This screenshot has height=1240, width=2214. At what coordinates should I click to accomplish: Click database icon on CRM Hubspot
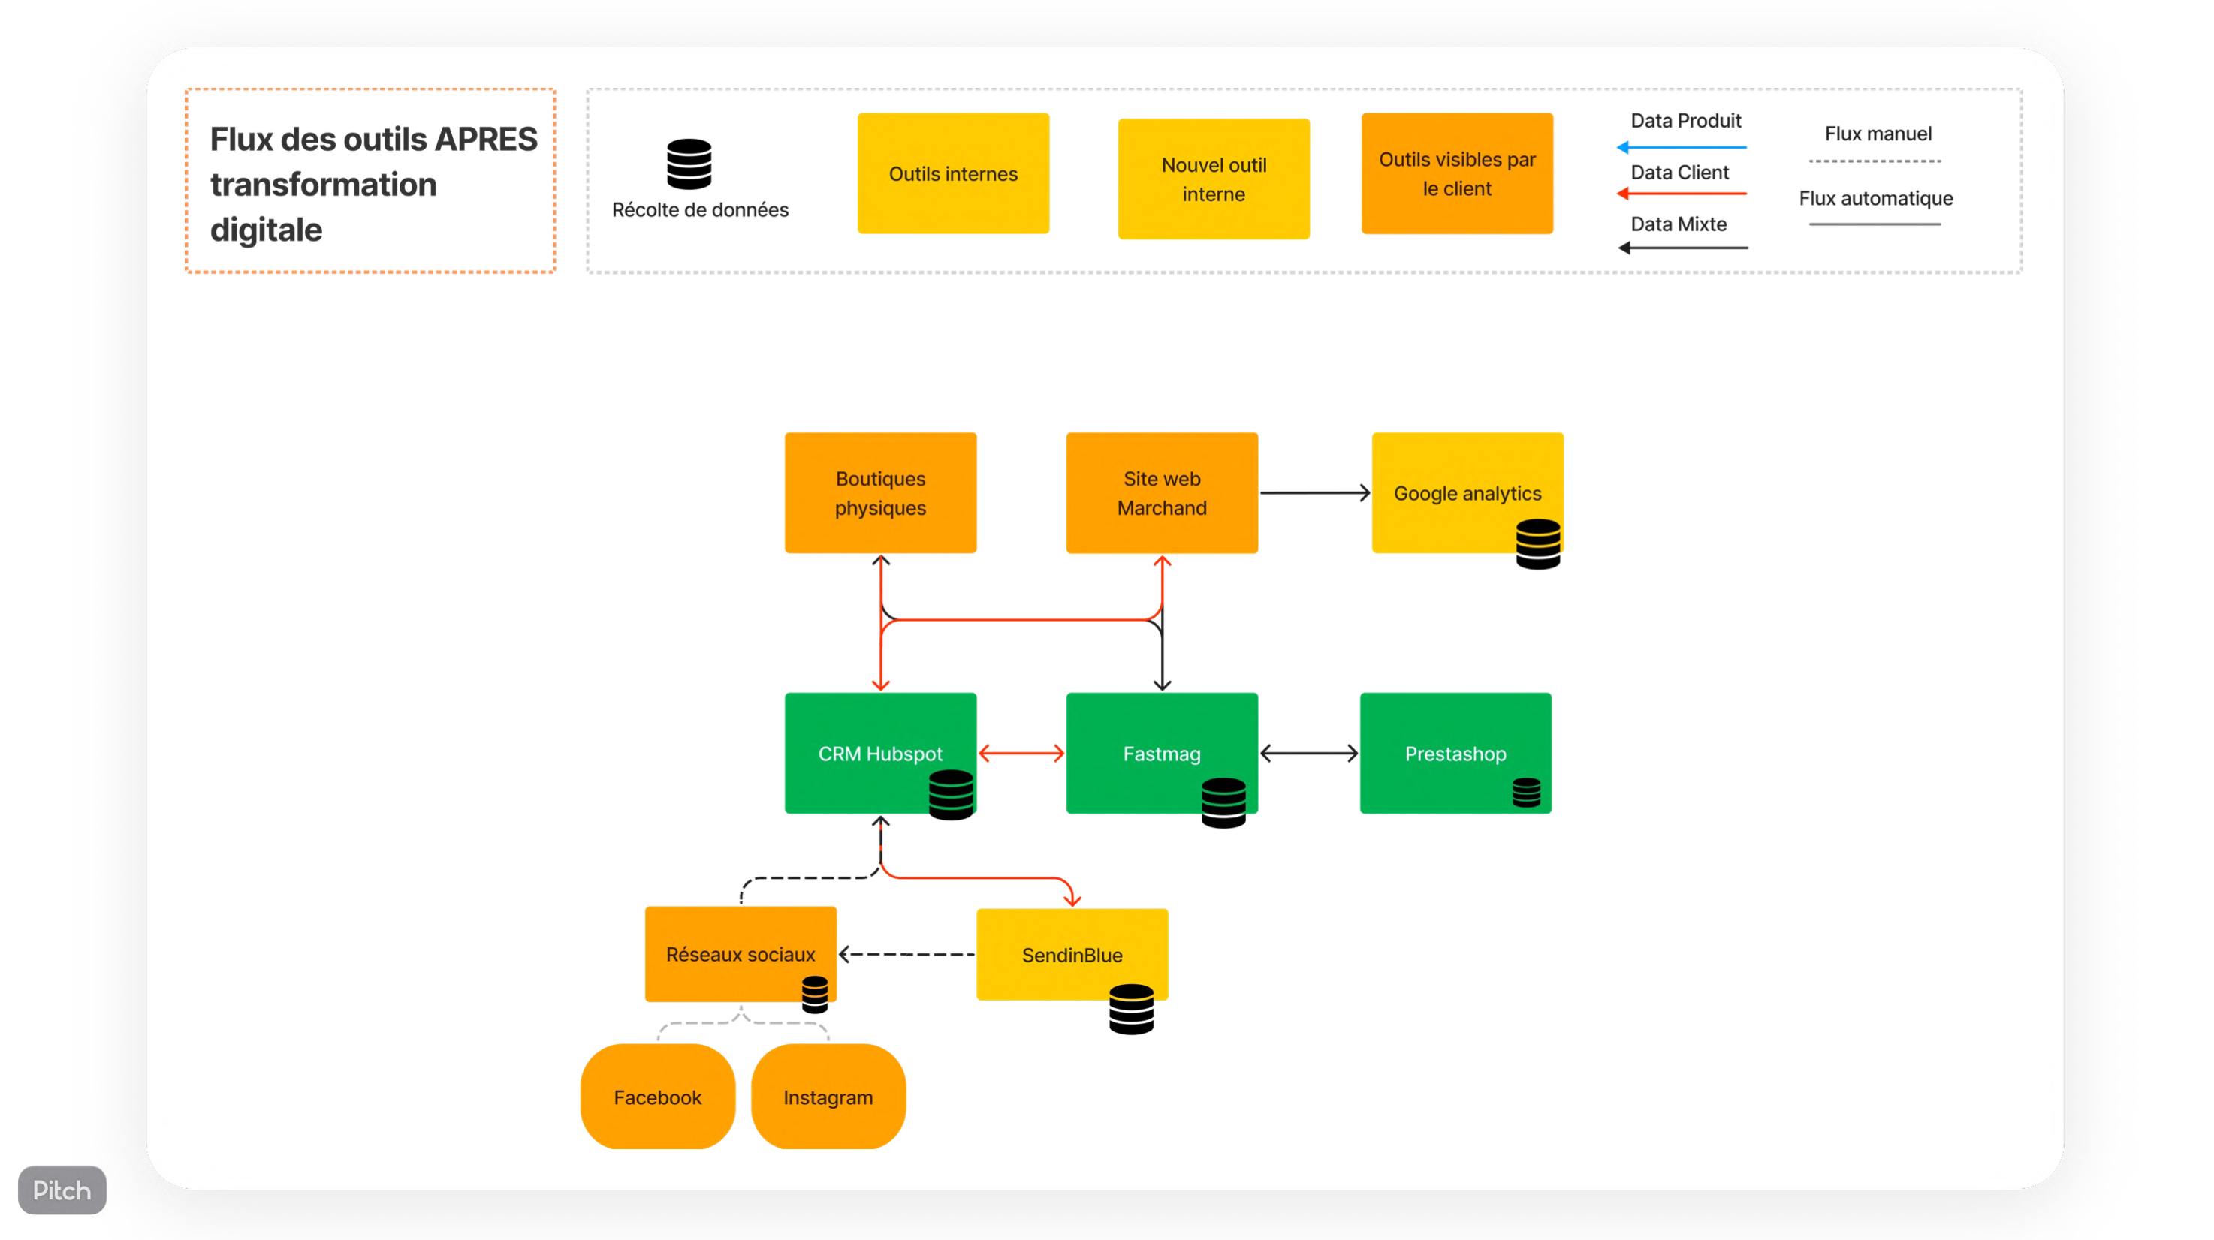coord(951,795)
